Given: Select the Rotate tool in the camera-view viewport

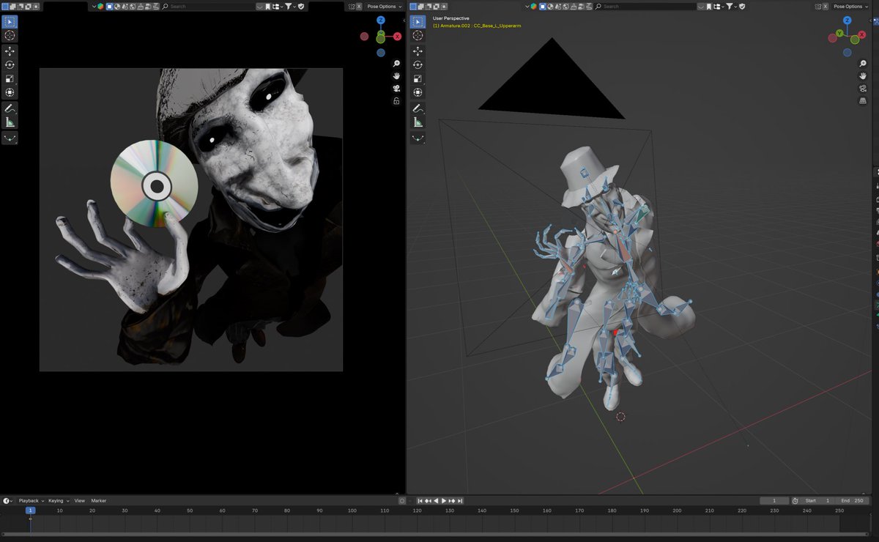Looking at the screenshot, I should (x=10, y=65).
